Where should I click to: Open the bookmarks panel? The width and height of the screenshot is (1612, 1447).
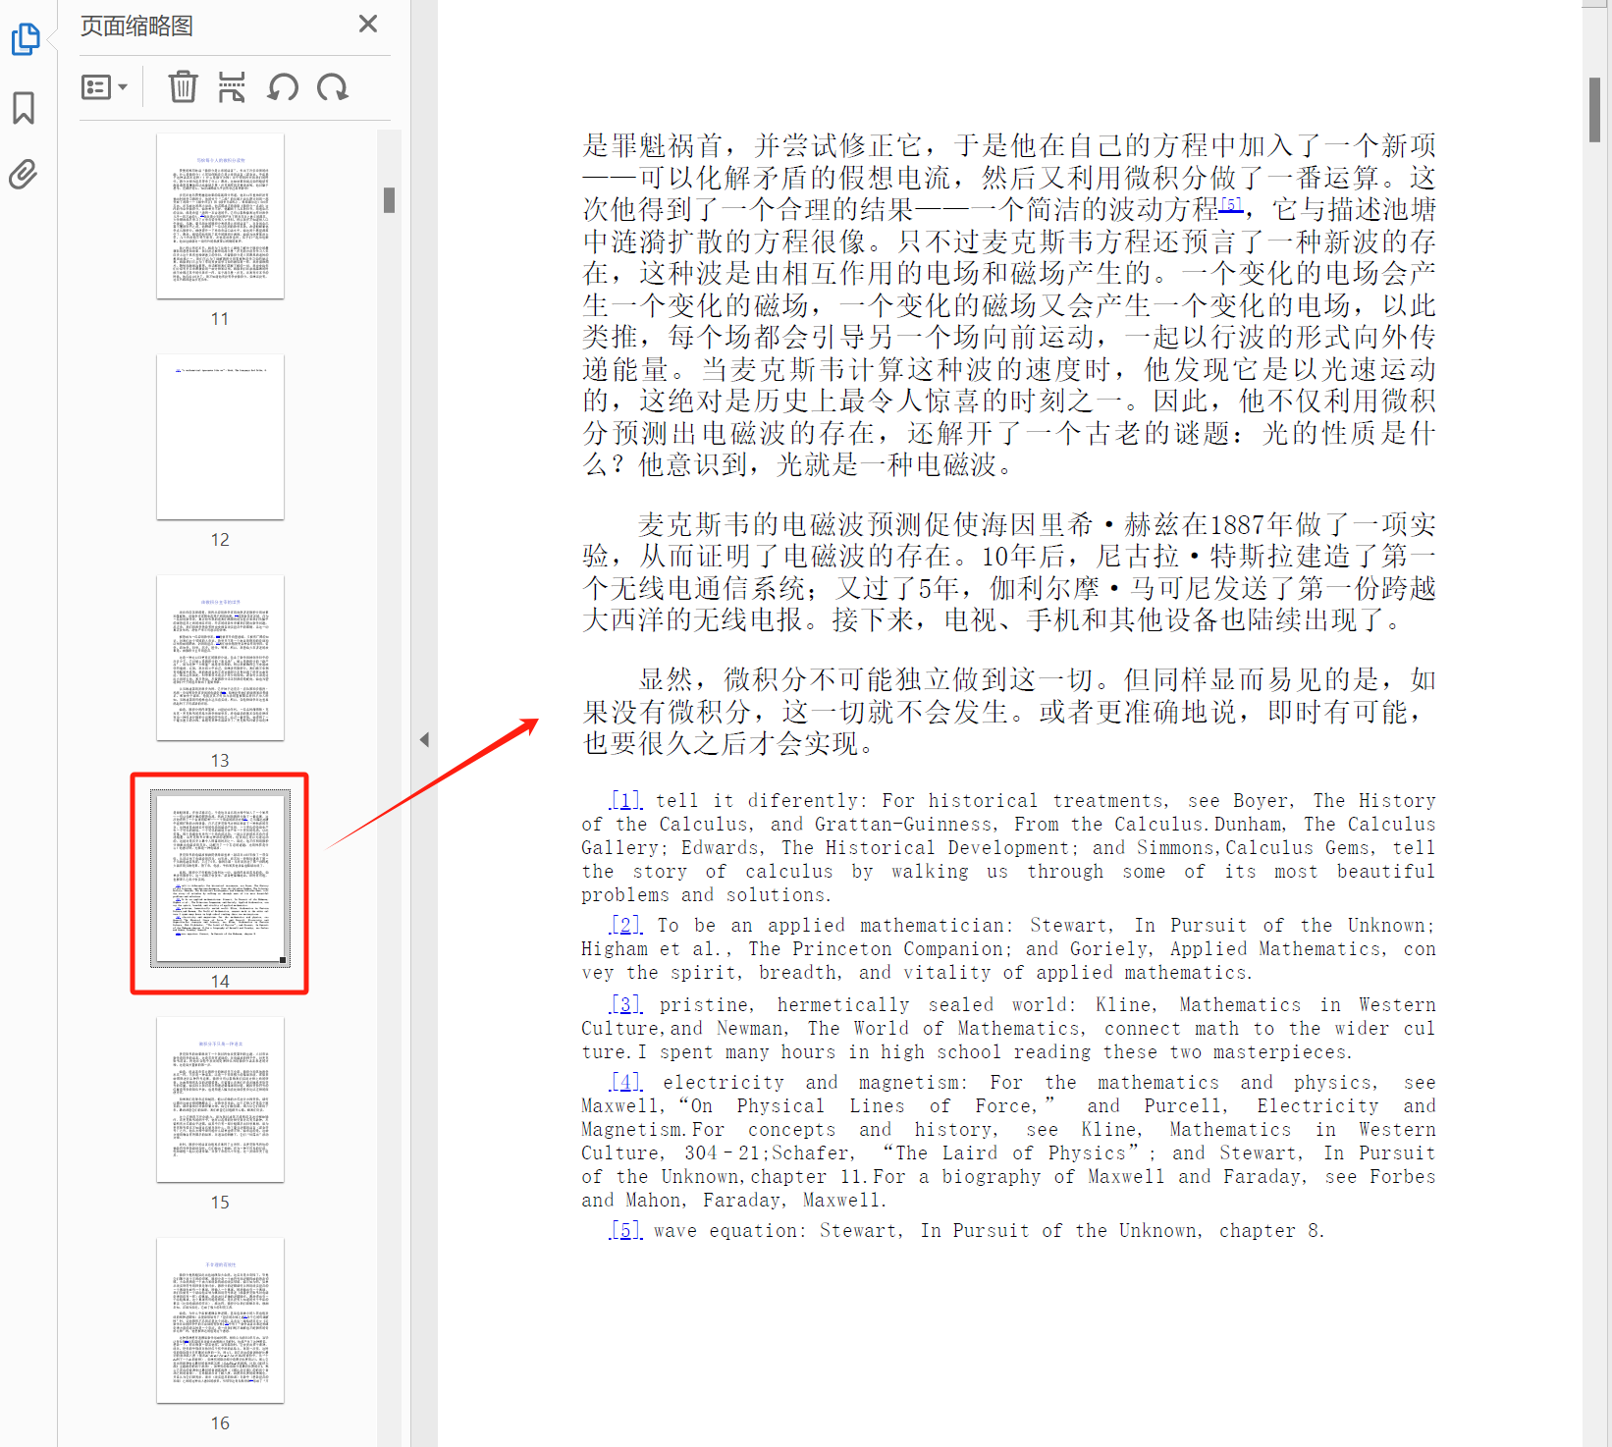click(x=25, y=108)
